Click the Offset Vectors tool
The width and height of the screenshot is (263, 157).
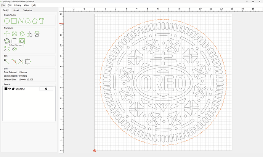[x=6, y=41]
